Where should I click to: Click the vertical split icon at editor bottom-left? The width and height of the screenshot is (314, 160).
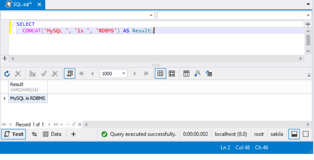[5, 58]
